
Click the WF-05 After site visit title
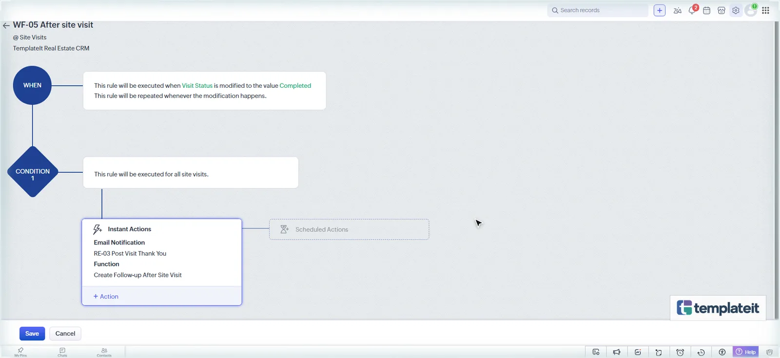tap(53, 25)
